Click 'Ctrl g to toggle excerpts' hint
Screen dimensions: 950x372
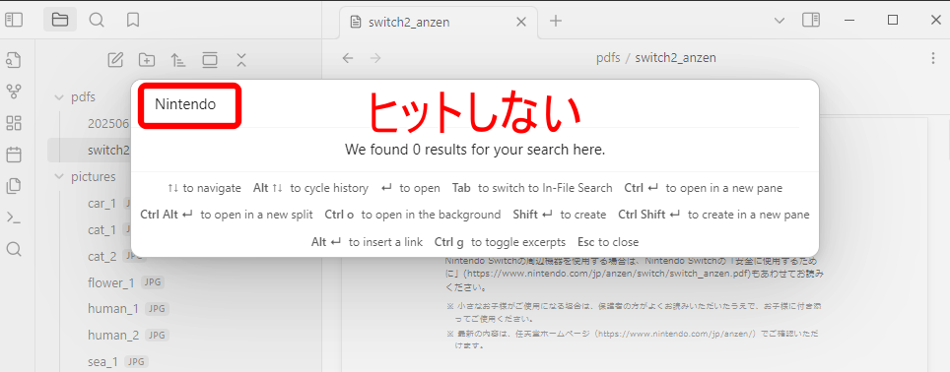coord(500,242)
